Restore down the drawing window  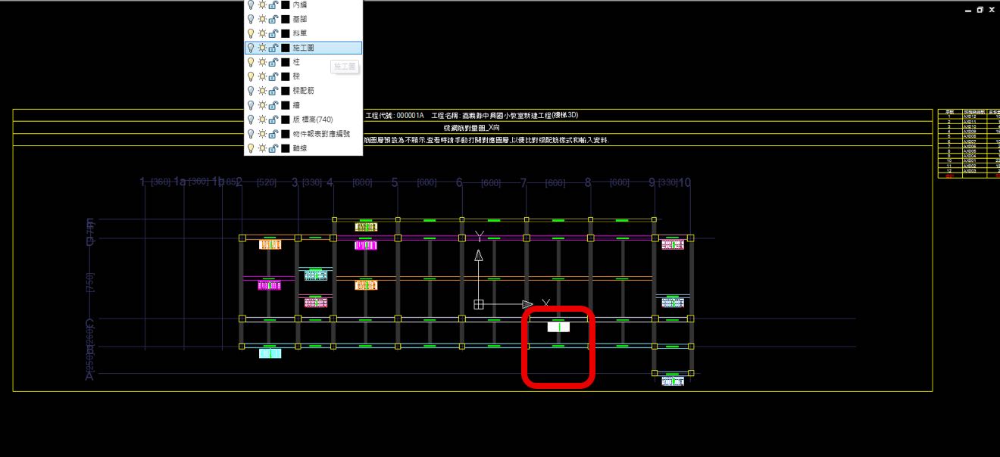coord(980,10)
